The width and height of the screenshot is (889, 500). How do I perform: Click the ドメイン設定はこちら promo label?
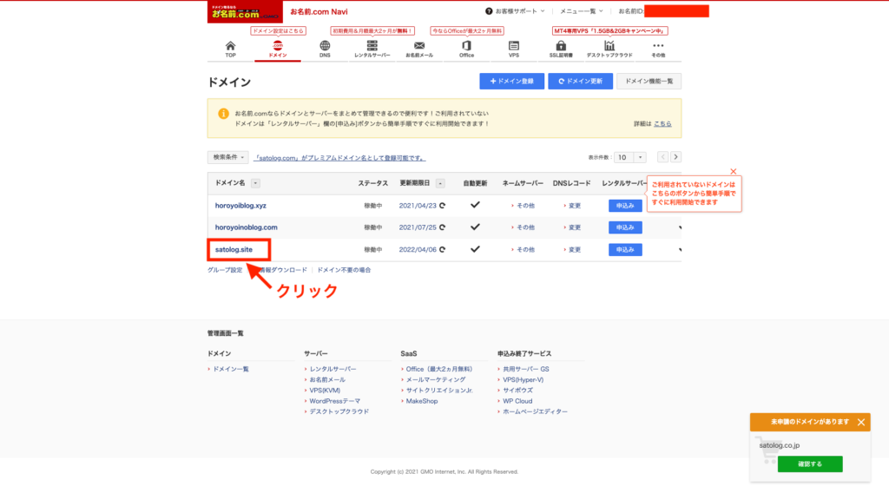(278, 30)
